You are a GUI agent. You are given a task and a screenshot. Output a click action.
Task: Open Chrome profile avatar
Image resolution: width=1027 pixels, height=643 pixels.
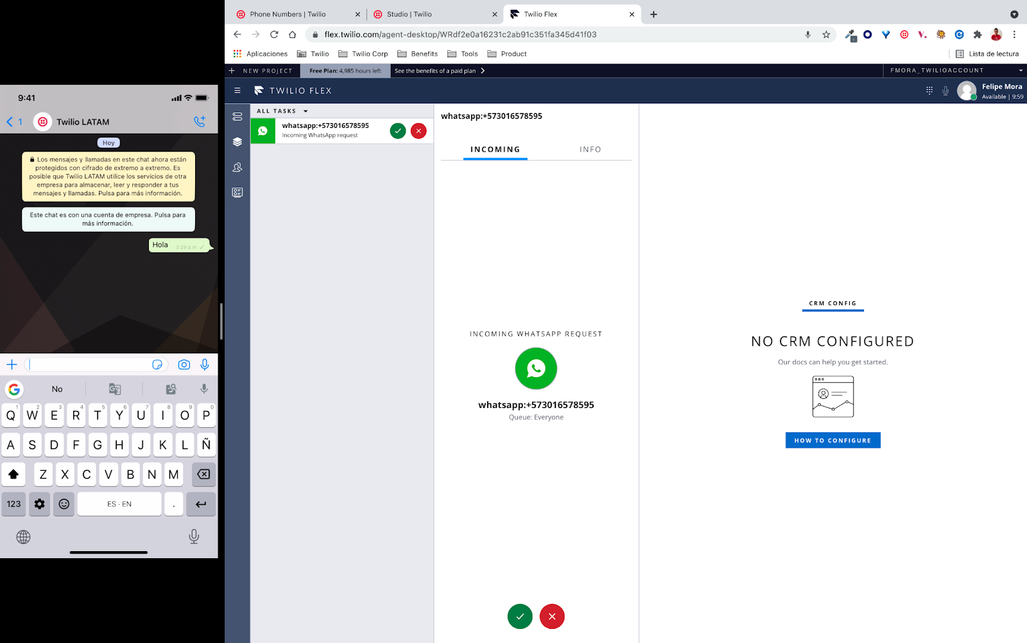point(996,35)
